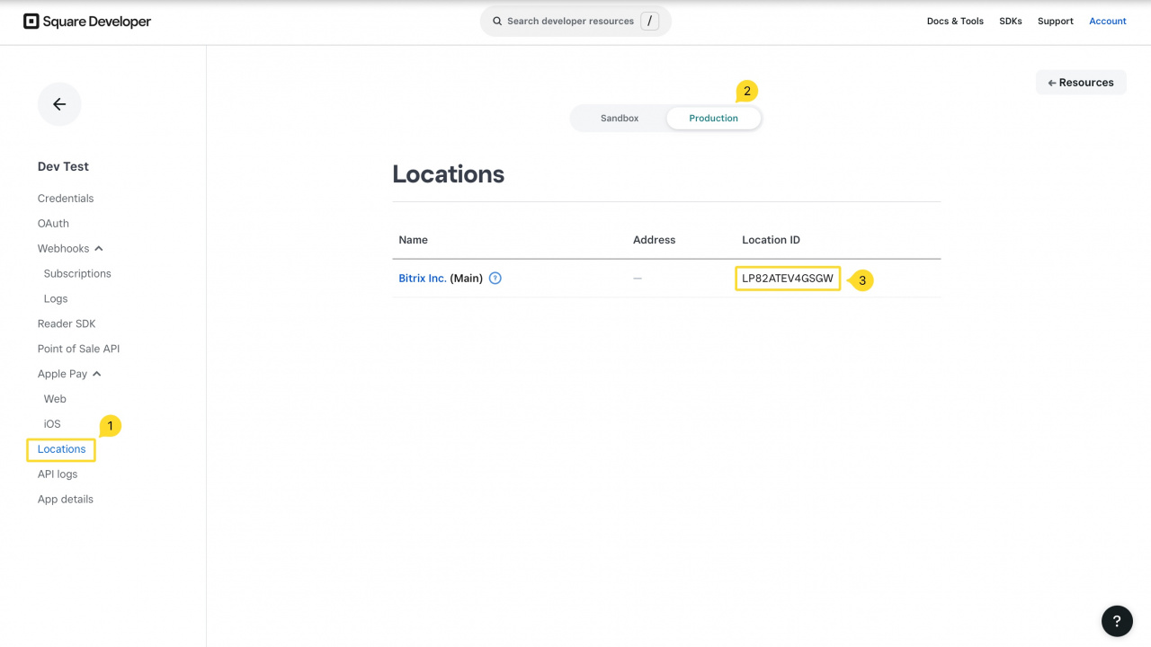1151x647 pixels.
Task: Click the search magnifier icon
Action: (x=497, y=21)
